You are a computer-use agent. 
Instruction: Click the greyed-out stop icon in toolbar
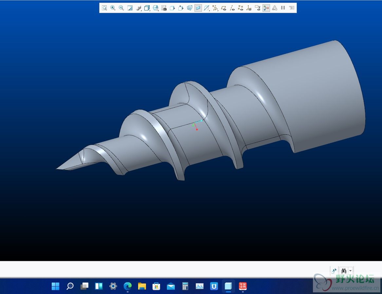[x=291, y=8]
